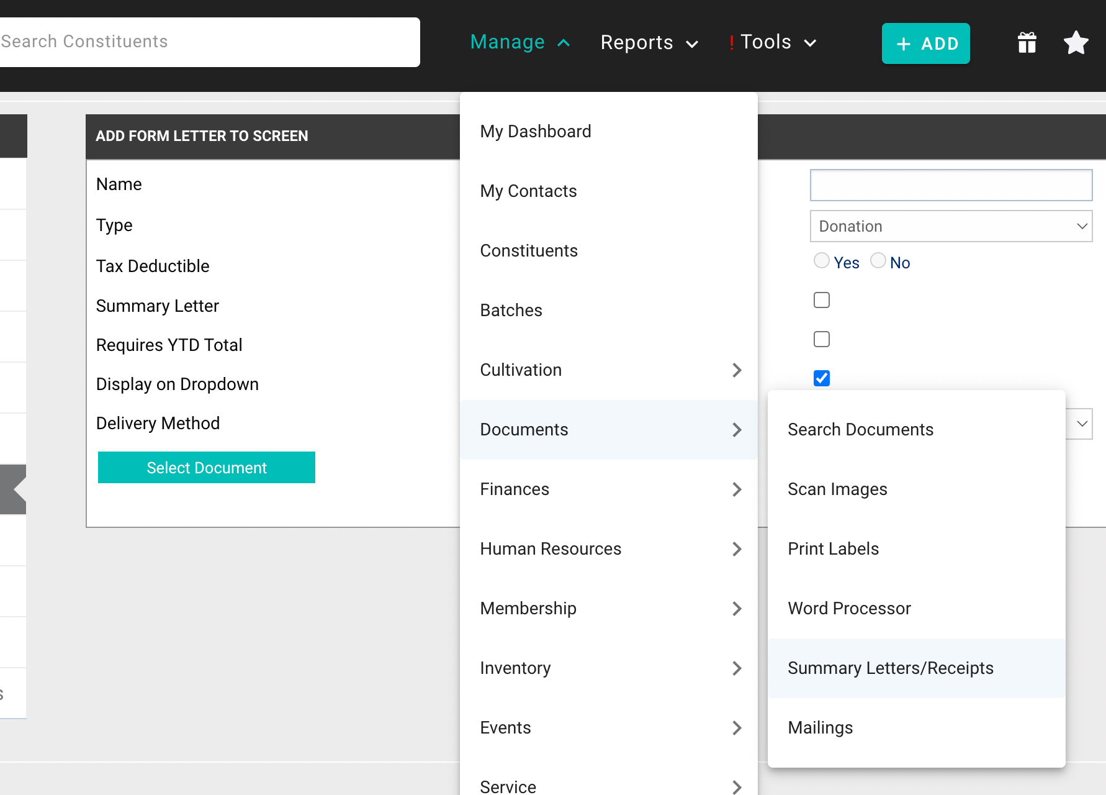Viewport: 1106px width, 795px height.
Task: Select the No radio for Tax Deductible
Action: point(878,261)
